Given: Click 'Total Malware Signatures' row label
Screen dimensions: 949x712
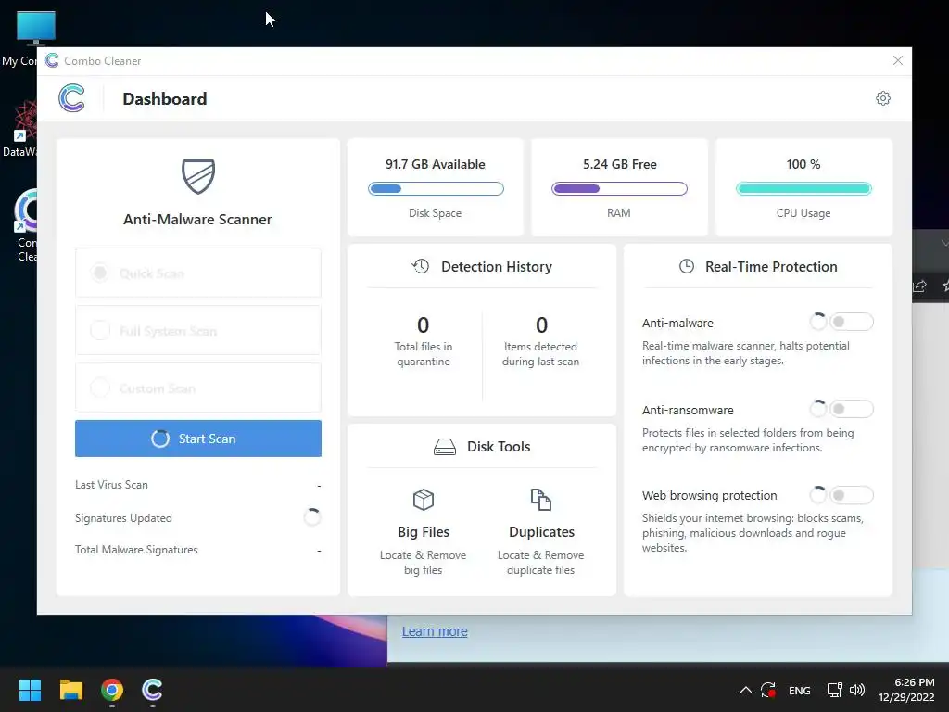Looking at the screenshot, I should click(x=136, y=550).
